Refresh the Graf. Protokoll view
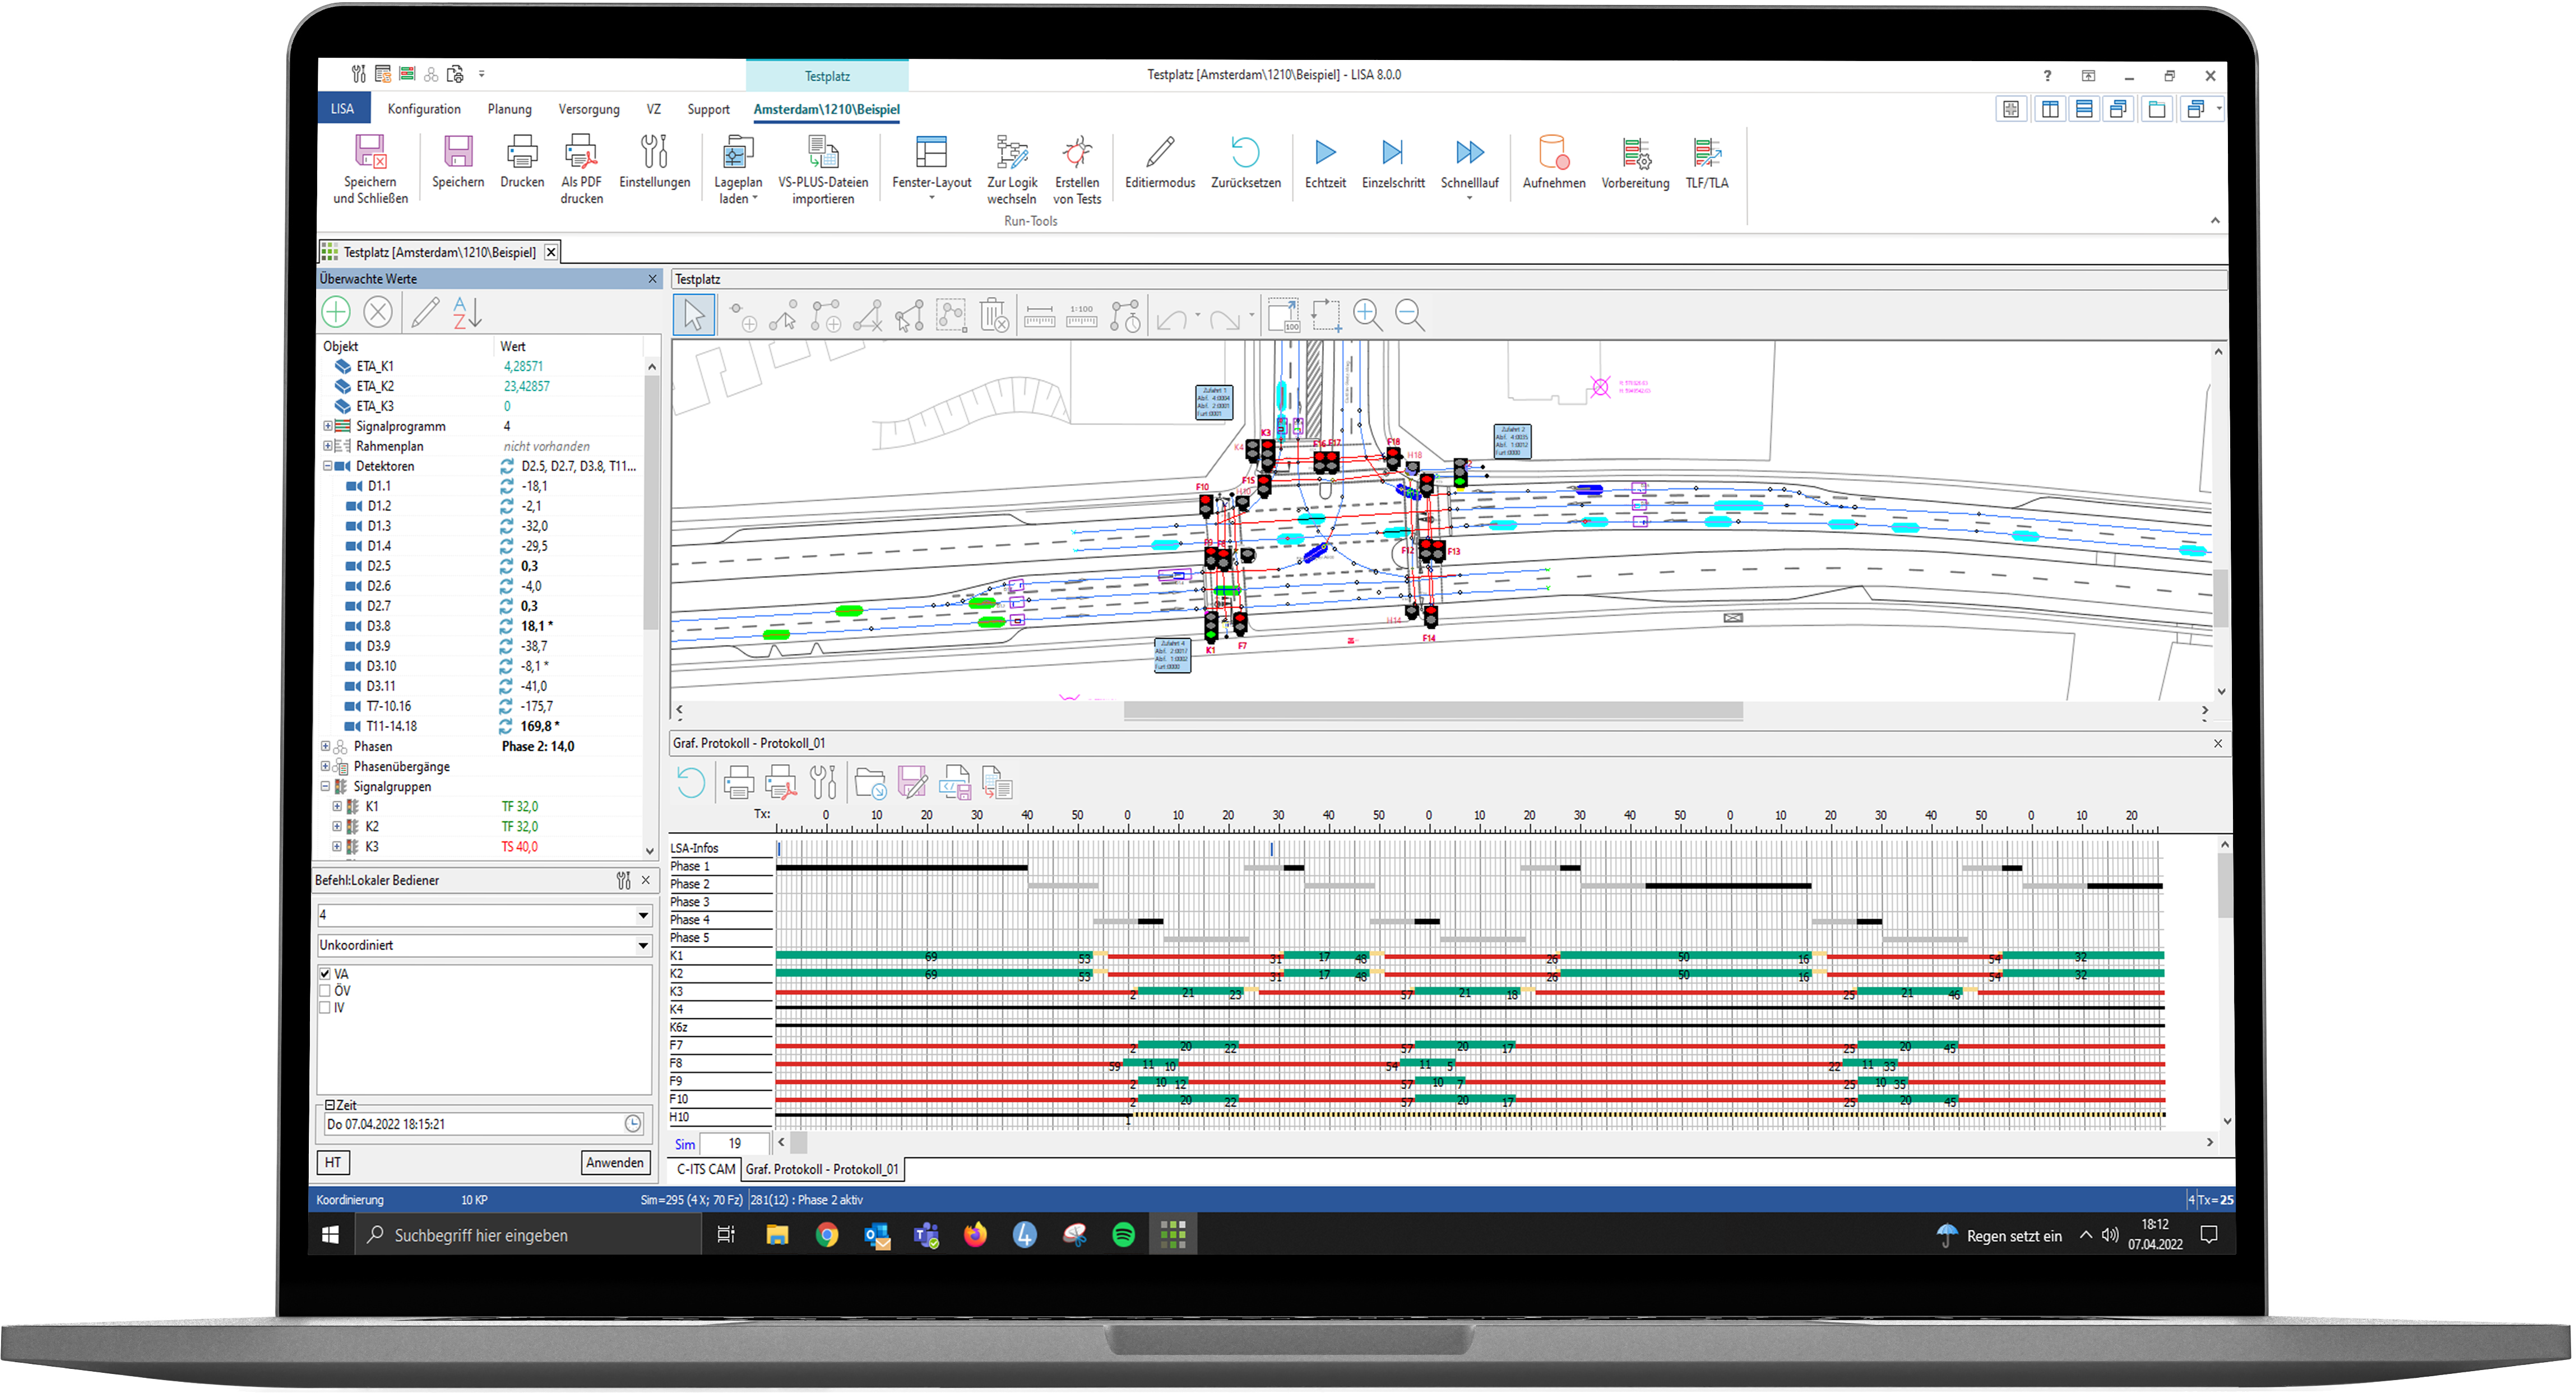The width and height of the screenshot is (2576, 1393). [691, 783]
